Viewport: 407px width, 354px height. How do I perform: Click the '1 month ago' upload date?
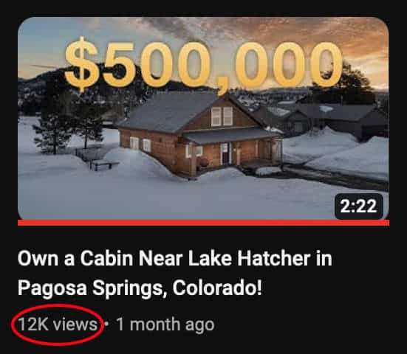(x=165, y=324)
